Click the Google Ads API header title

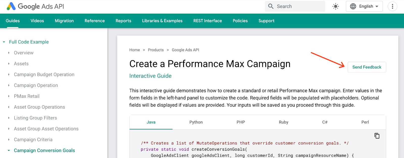pyautogui.click(x=41, y=6)
